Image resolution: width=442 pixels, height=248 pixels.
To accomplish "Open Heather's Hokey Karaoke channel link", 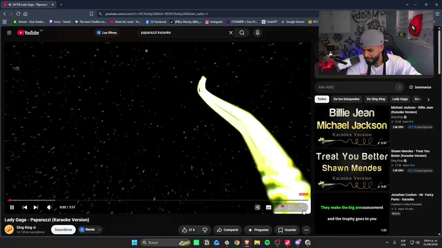I will (406, 204).
